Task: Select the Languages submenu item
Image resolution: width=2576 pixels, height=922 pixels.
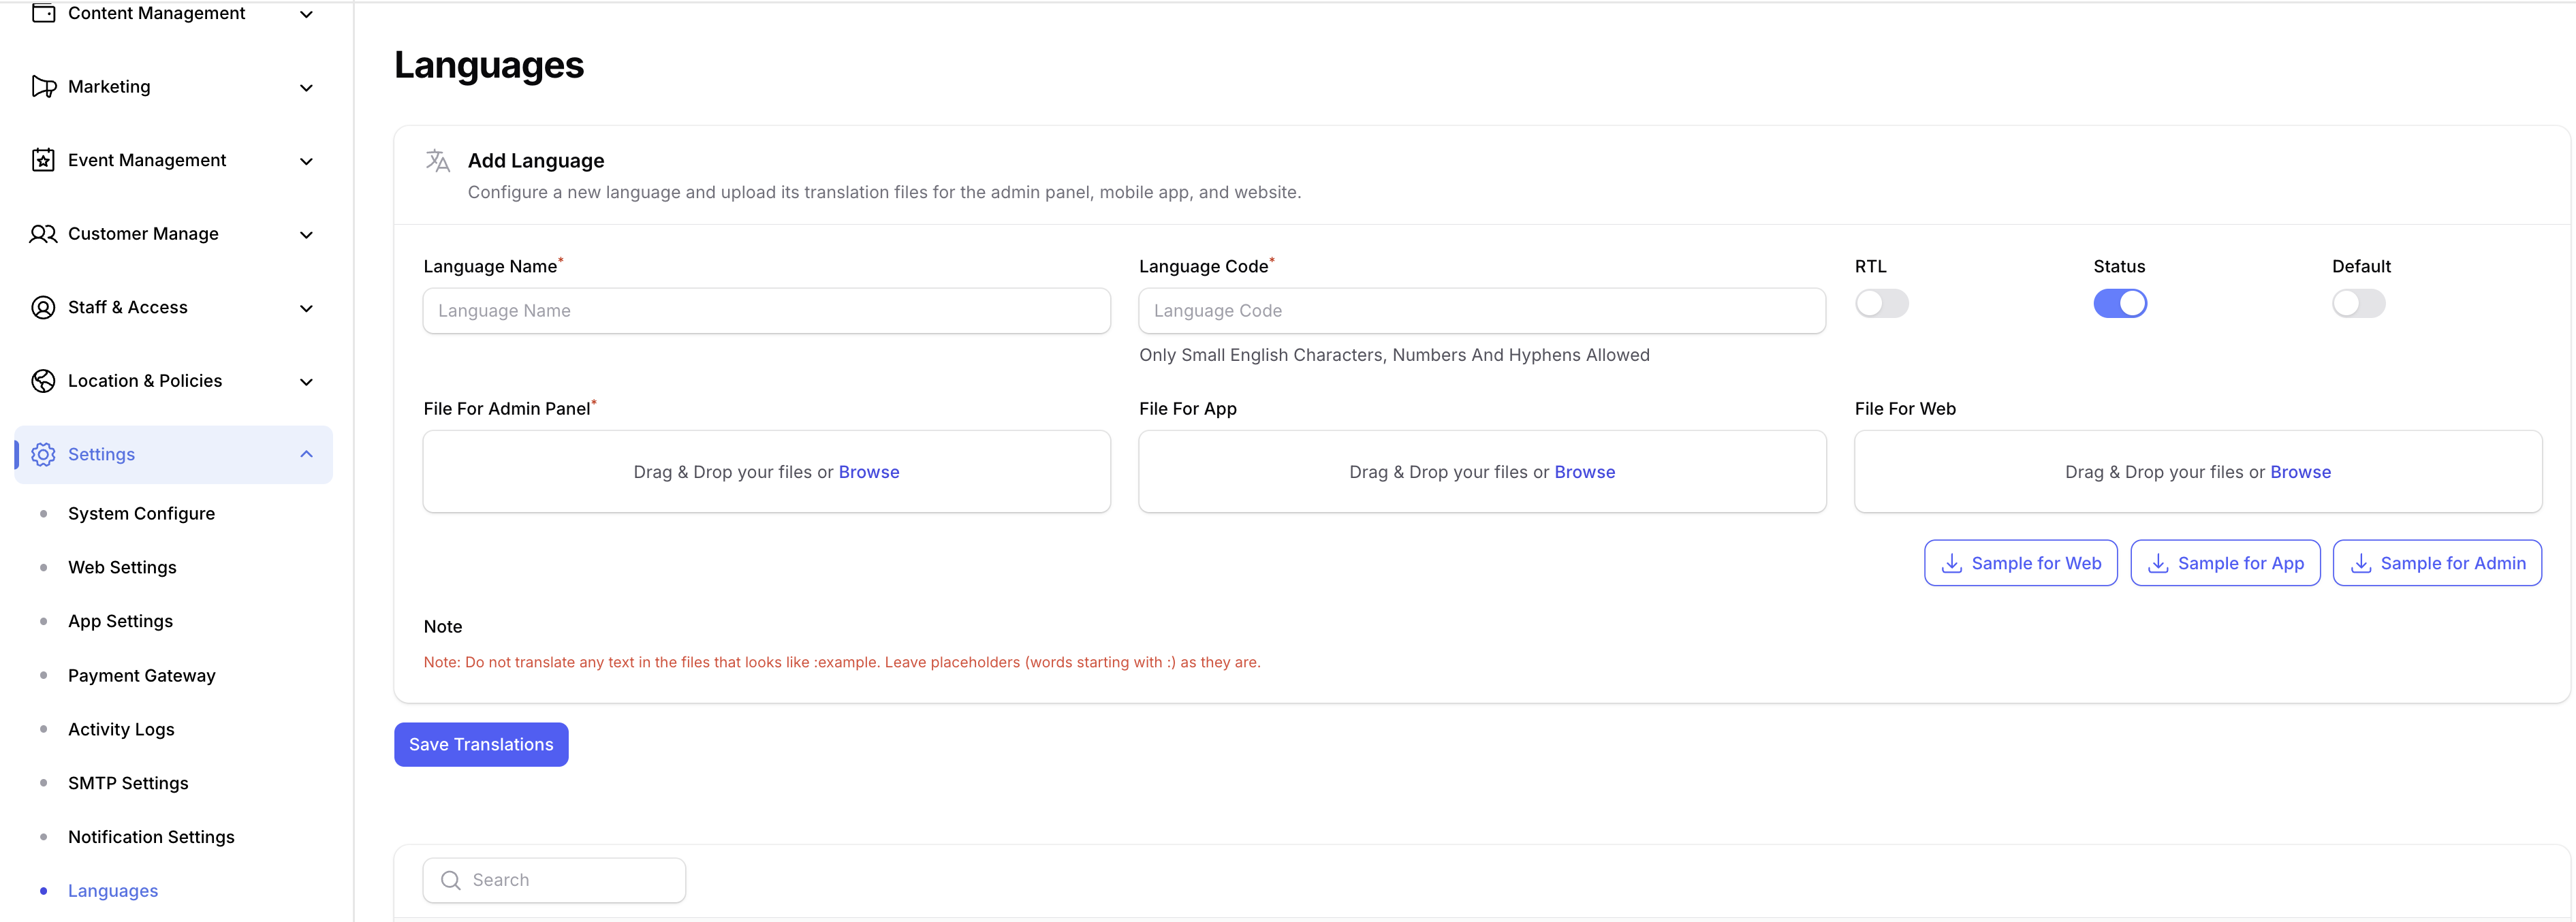Action: (x=113, y=891)
